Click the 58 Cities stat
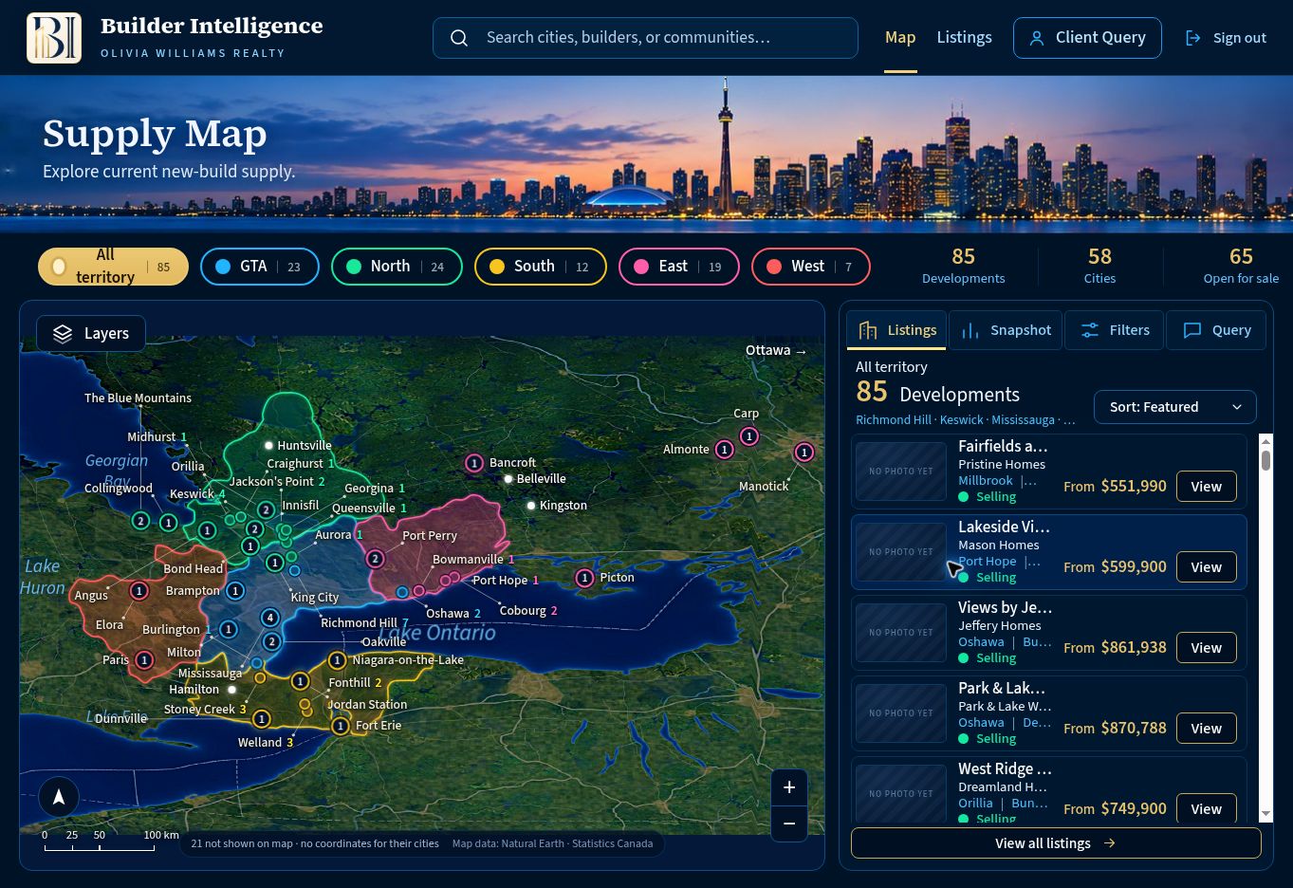Viewport: 1293px width, 888px height. 1099,266
